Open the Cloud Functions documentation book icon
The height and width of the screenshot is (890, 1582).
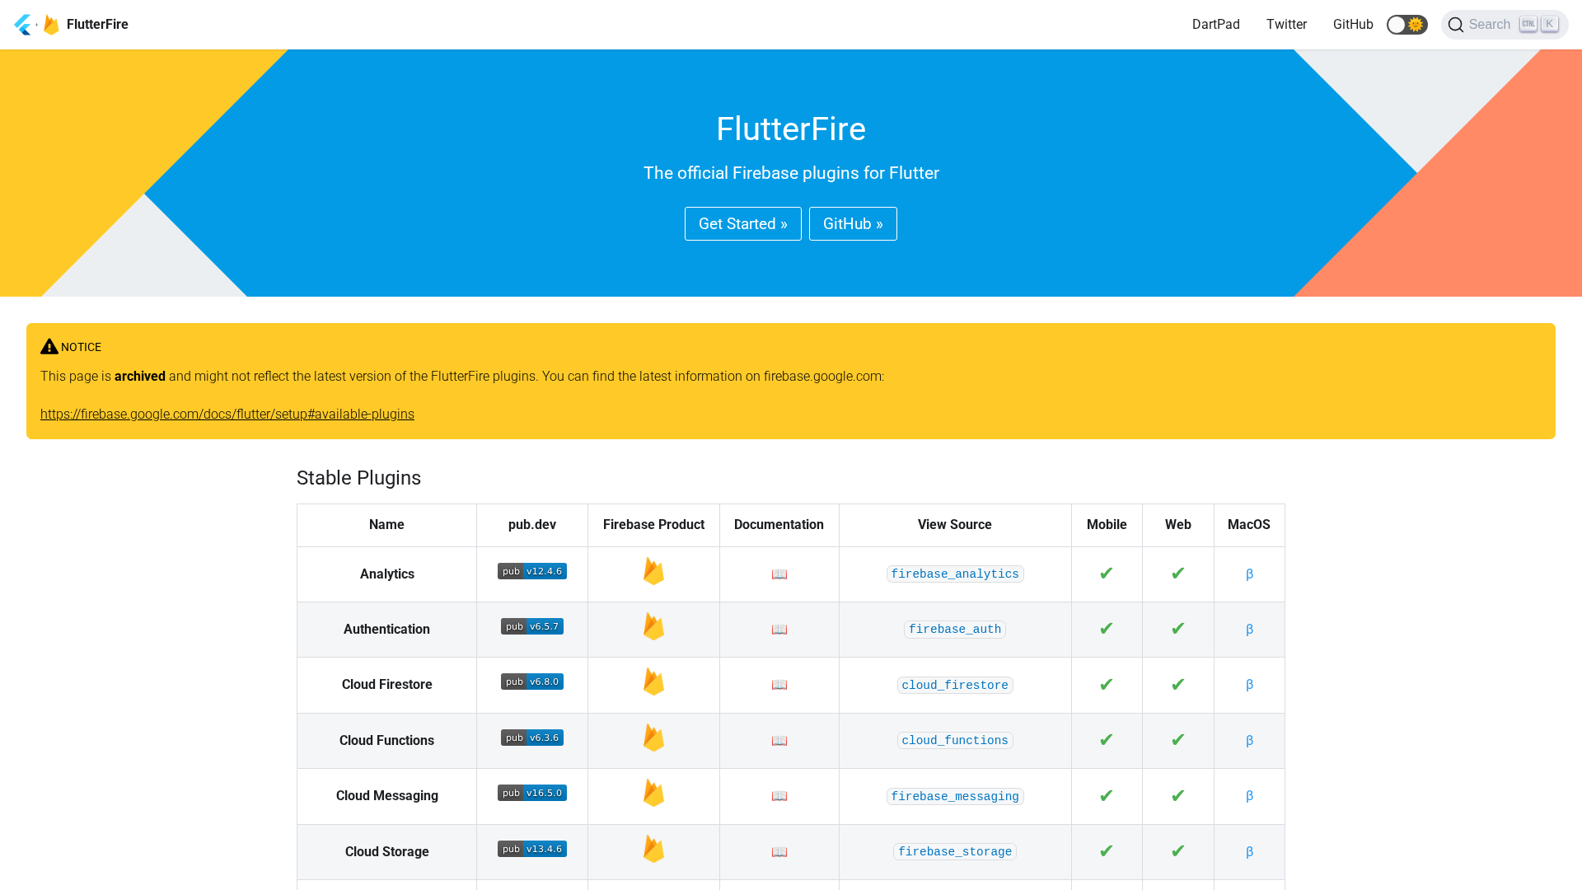coord(779,741)
